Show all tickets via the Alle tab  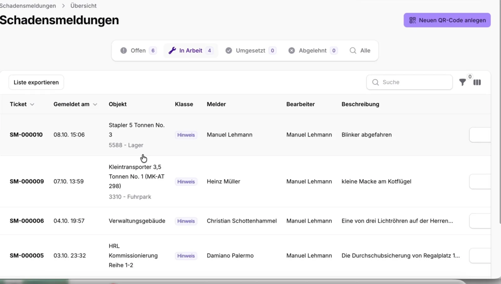coord(360,51)
